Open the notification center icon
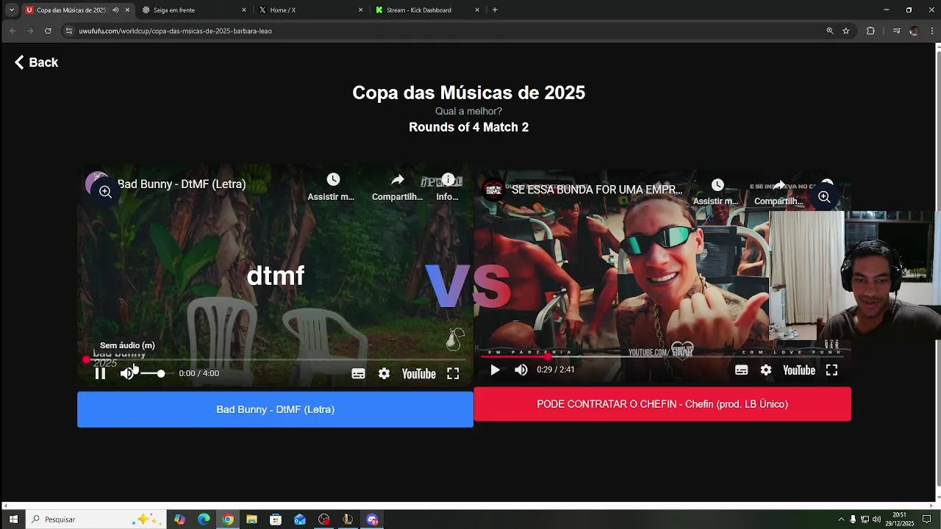The height and width of the screenshot is (529, 941). (x=926, y=519)
